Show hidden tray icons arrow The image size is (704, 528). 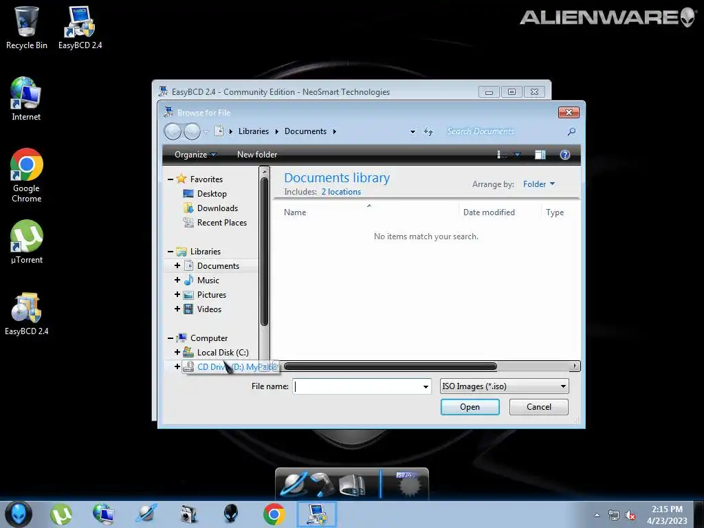pos(597,515)
